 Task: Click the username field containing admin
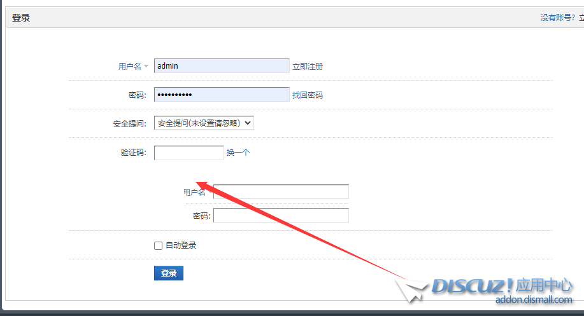click(x=221, y=66)
